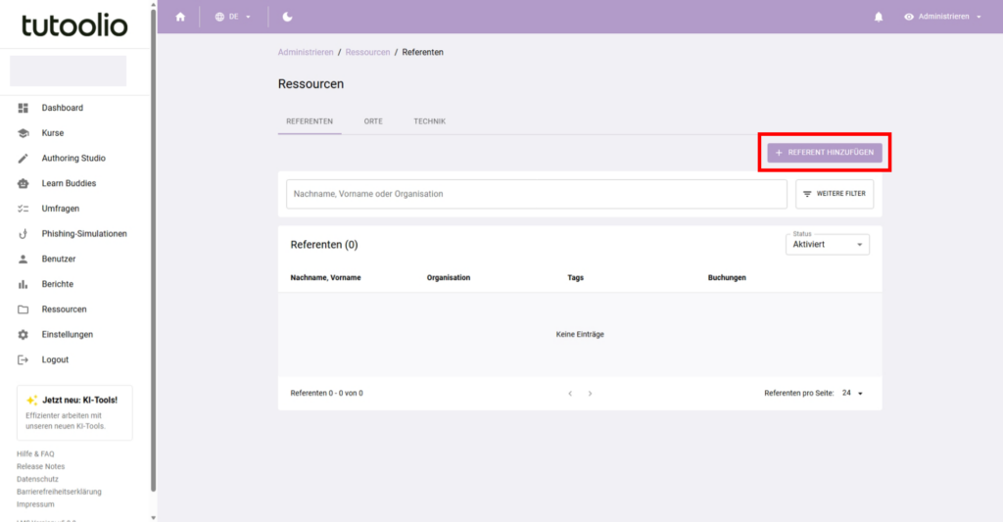Open Weitere Filter
Viewport: 1003px width, 522px height.
(835, 194)
